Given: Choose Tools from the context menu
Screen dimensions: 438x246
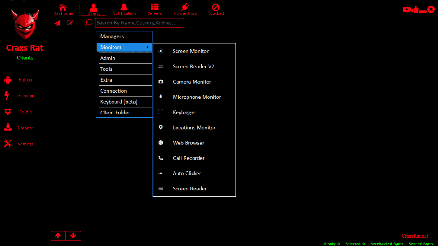Looking at the screenshot, I should tap(124, 69).
